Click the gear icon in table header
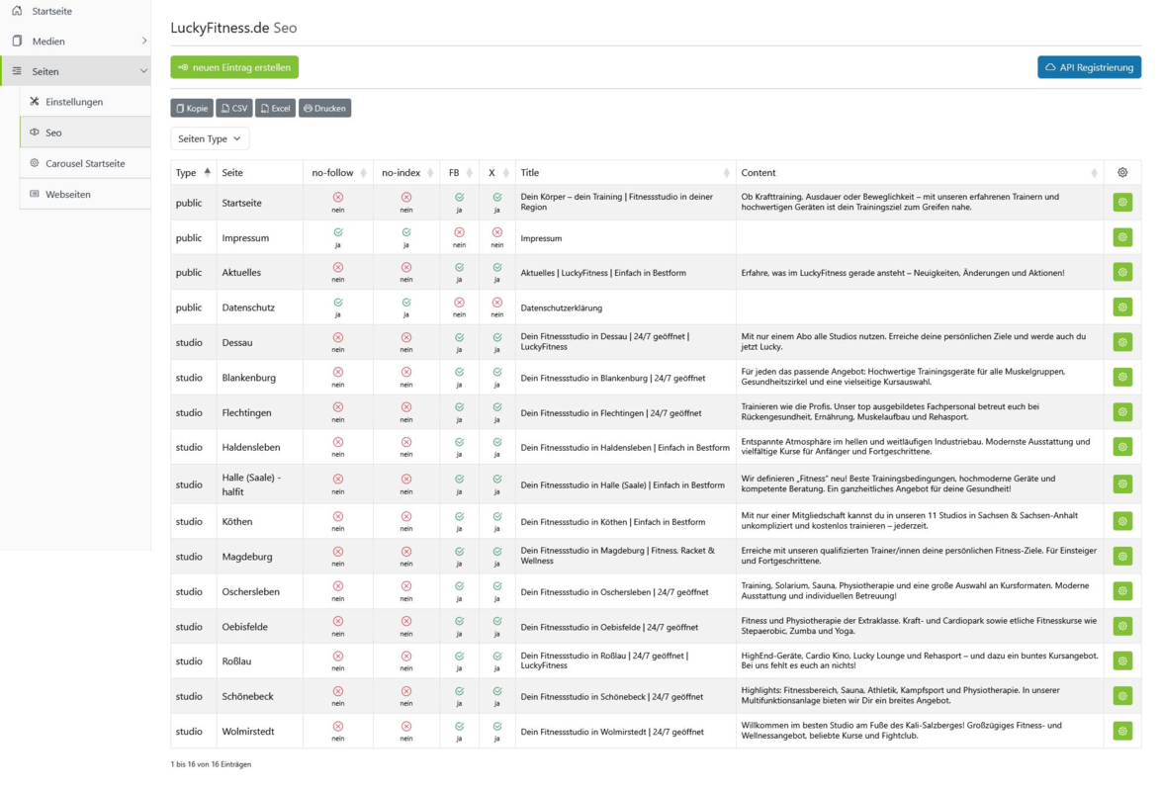Screen dimensions: 1161x791 click(x=1122, y=173)
